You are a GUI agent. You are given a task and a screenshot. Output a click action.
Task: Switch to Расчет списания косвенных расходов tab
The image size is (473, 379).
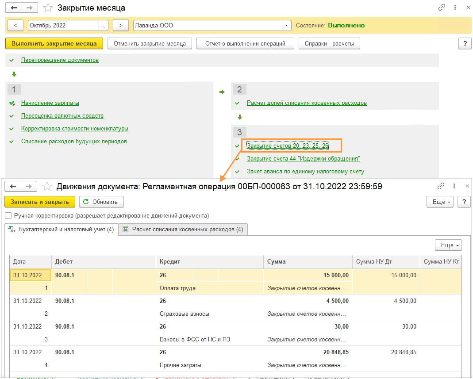tap(183, 230)
